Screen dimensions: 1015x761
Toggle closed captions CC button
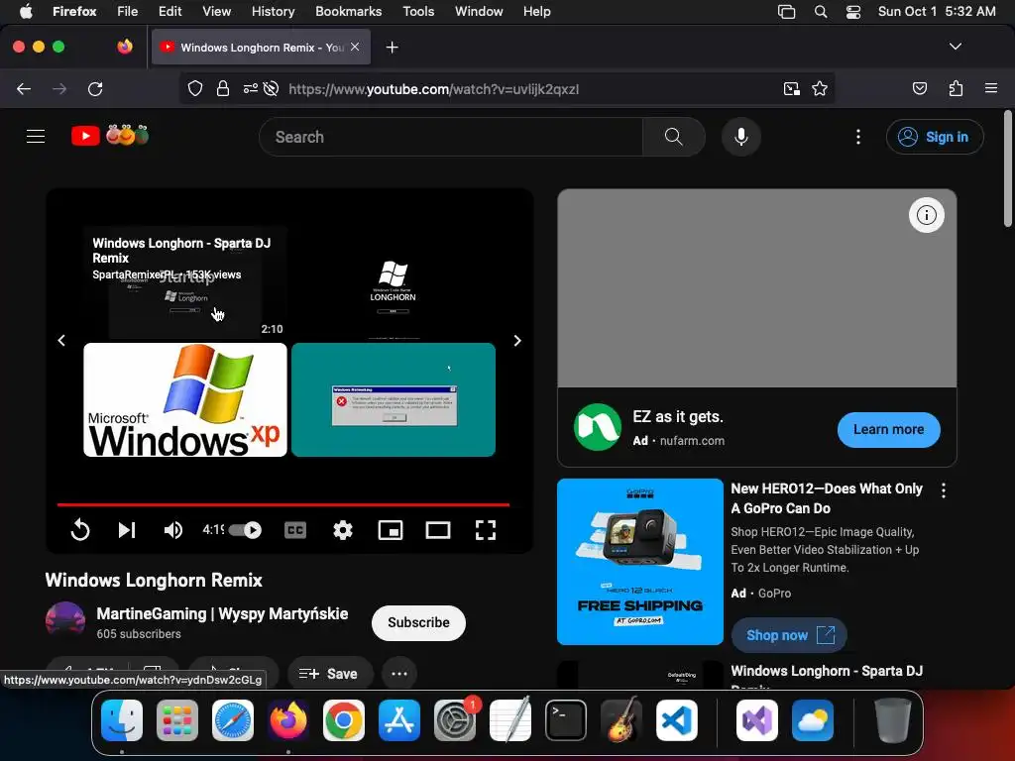coord(295,531)
